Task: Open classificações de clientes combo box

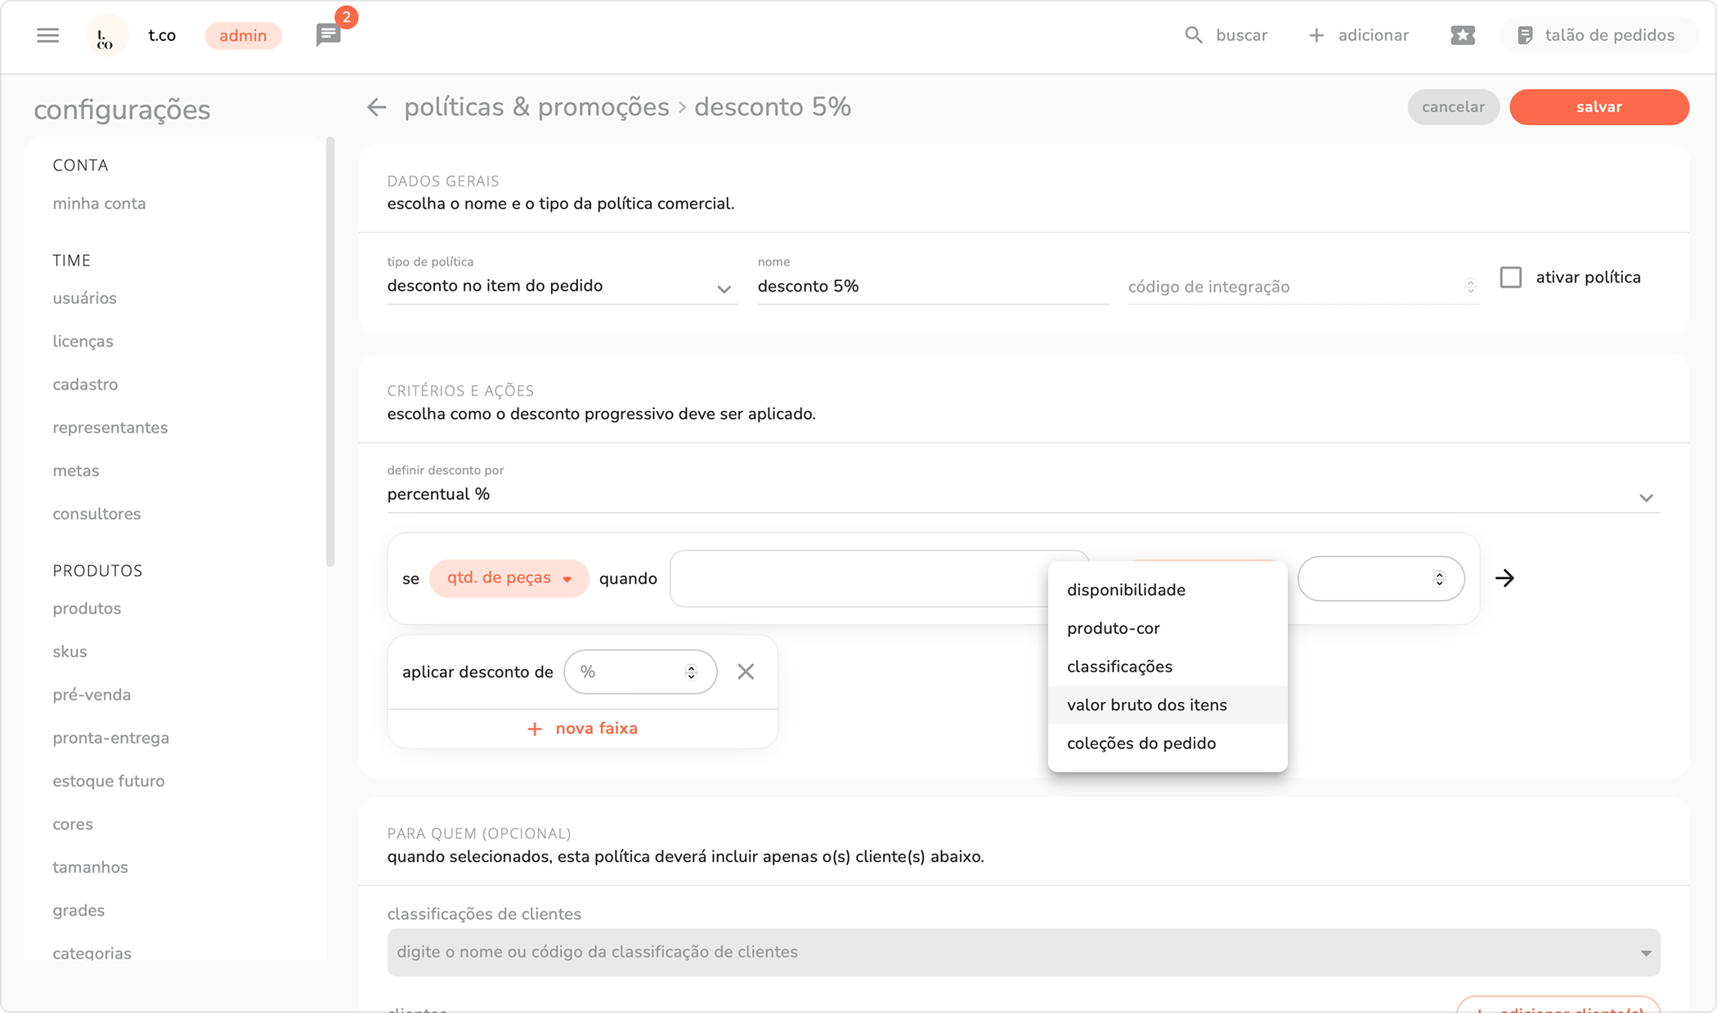Action: pyautogui.click(x=1022, y=953)
